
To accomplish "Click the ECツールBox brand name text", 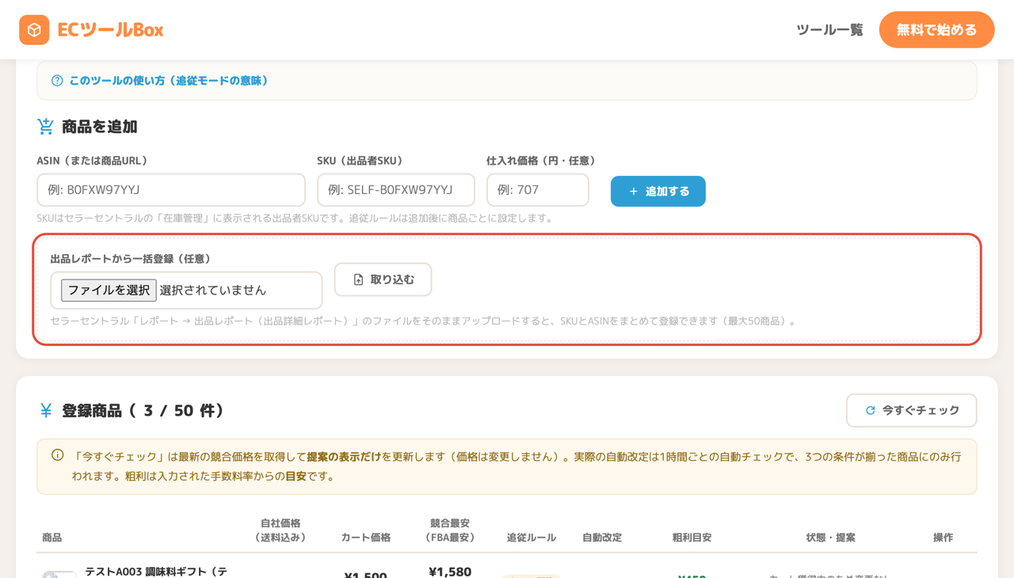I will [x=110, y=30].
